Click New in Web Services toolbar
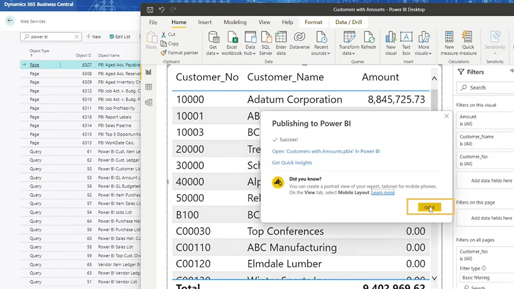Image resolution: width=514 pixels, height=289 pixels. [94, 37]
